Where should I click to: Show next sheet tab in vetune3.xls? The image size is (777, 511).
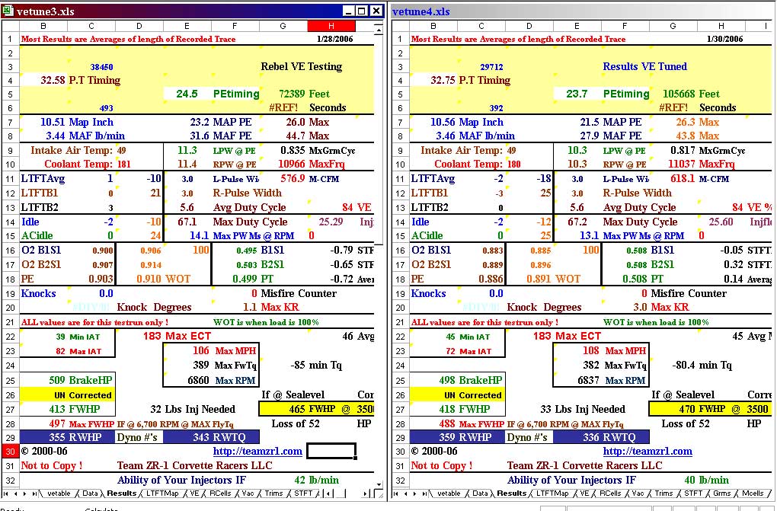click(x=24, y=493)
